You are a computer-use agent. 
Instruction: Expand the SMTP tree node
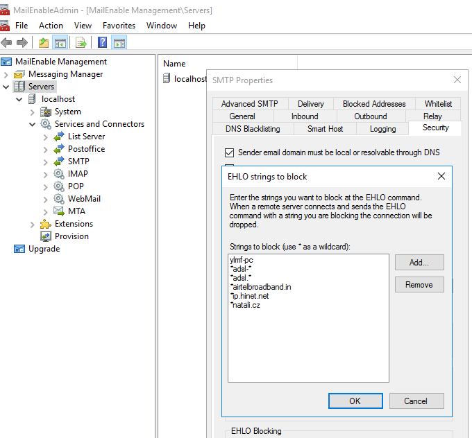point(46,161)
